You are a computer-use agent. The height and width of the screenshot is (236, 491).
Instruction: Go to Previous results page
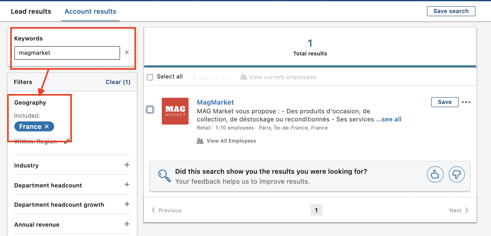click(x=167, y=210)
